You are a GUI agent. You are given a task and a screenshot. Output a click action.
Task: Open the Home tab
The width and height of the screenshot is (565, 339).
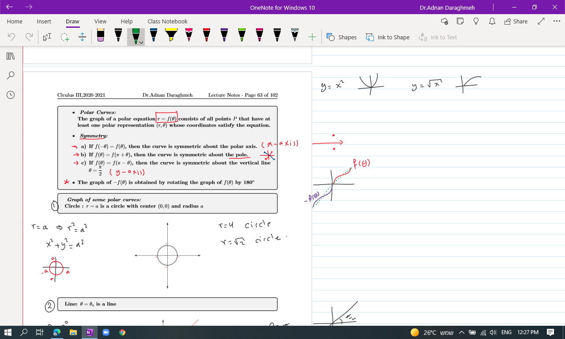click(15, 21)
